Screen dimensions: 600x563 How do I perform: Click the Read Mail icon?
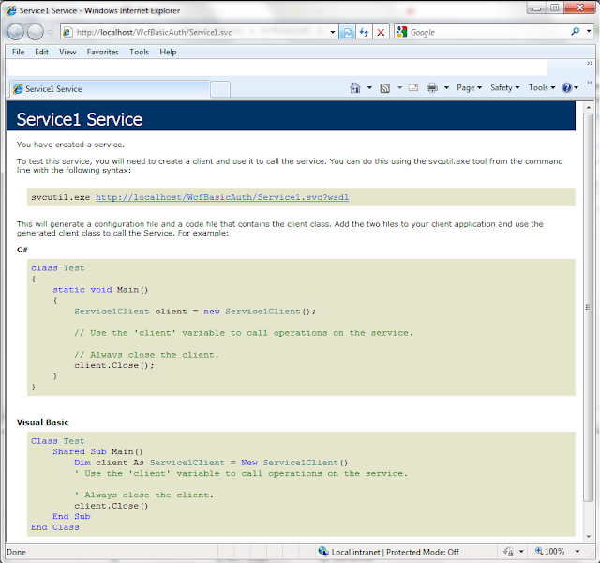[x=413, y=88]
